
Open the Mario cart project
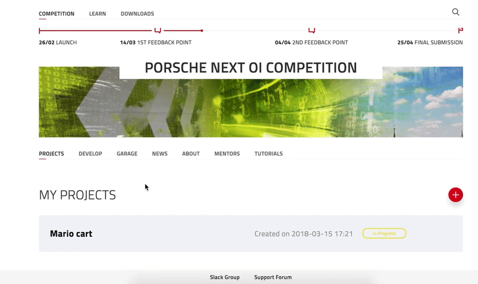251,234
